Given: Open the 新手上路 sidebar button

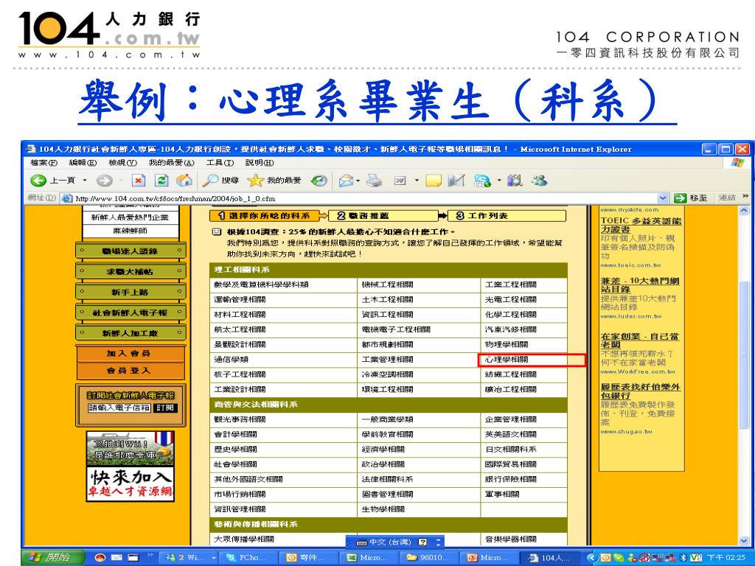Looking at the screenshot, I should (130, 292).
